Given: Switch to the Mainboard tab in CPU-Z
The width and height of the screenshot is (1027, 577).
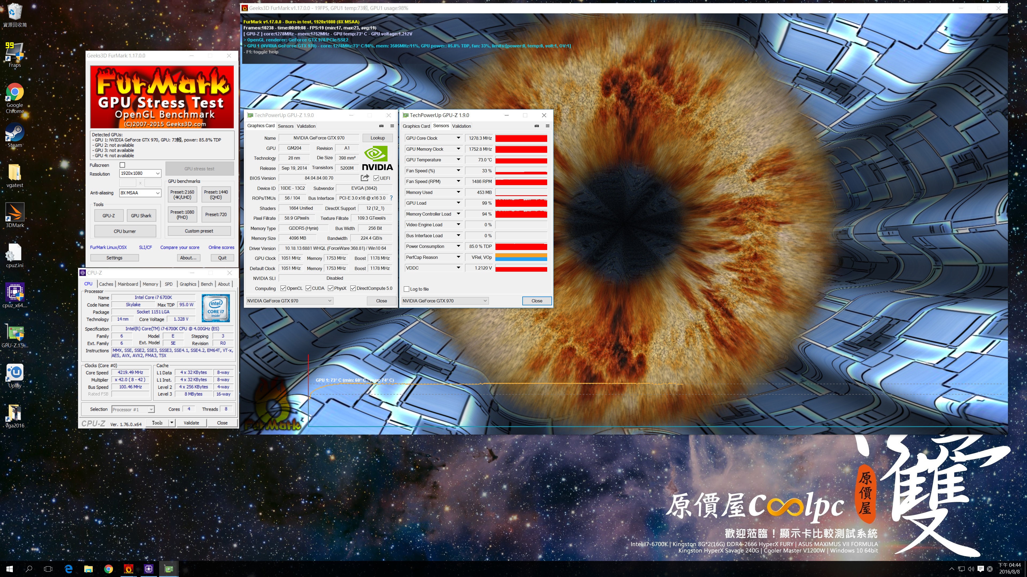Looking at the screenshot, I should 128,284.
